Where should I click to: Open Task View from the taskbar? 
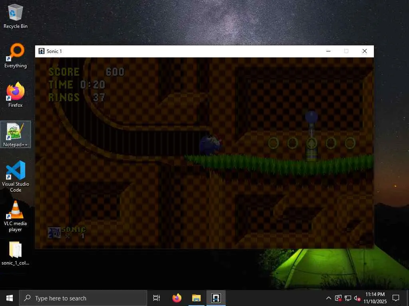[x=157, y=298]
